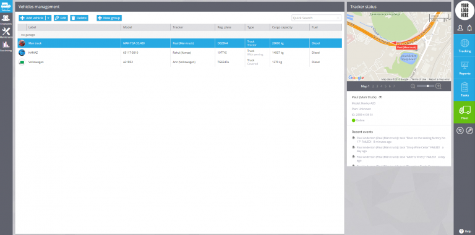Image resolution: width=475 pixels, height=235 pixels.
Task: Click Report a map error link
Action: tap(439, 79)
